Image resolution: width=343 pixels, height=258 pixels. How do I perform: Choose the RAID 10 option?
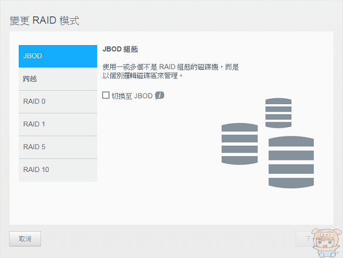coord(58,170)
